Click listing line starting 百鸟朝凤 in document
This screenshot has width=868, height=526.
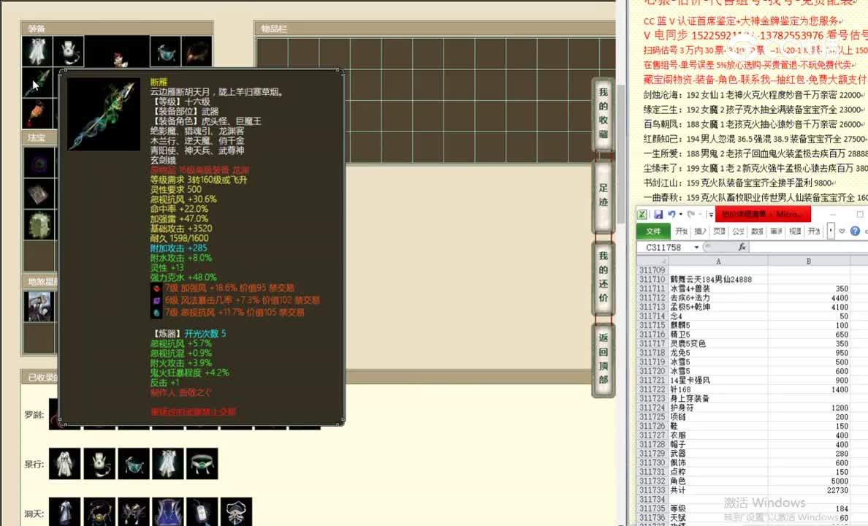pos(754,125)
